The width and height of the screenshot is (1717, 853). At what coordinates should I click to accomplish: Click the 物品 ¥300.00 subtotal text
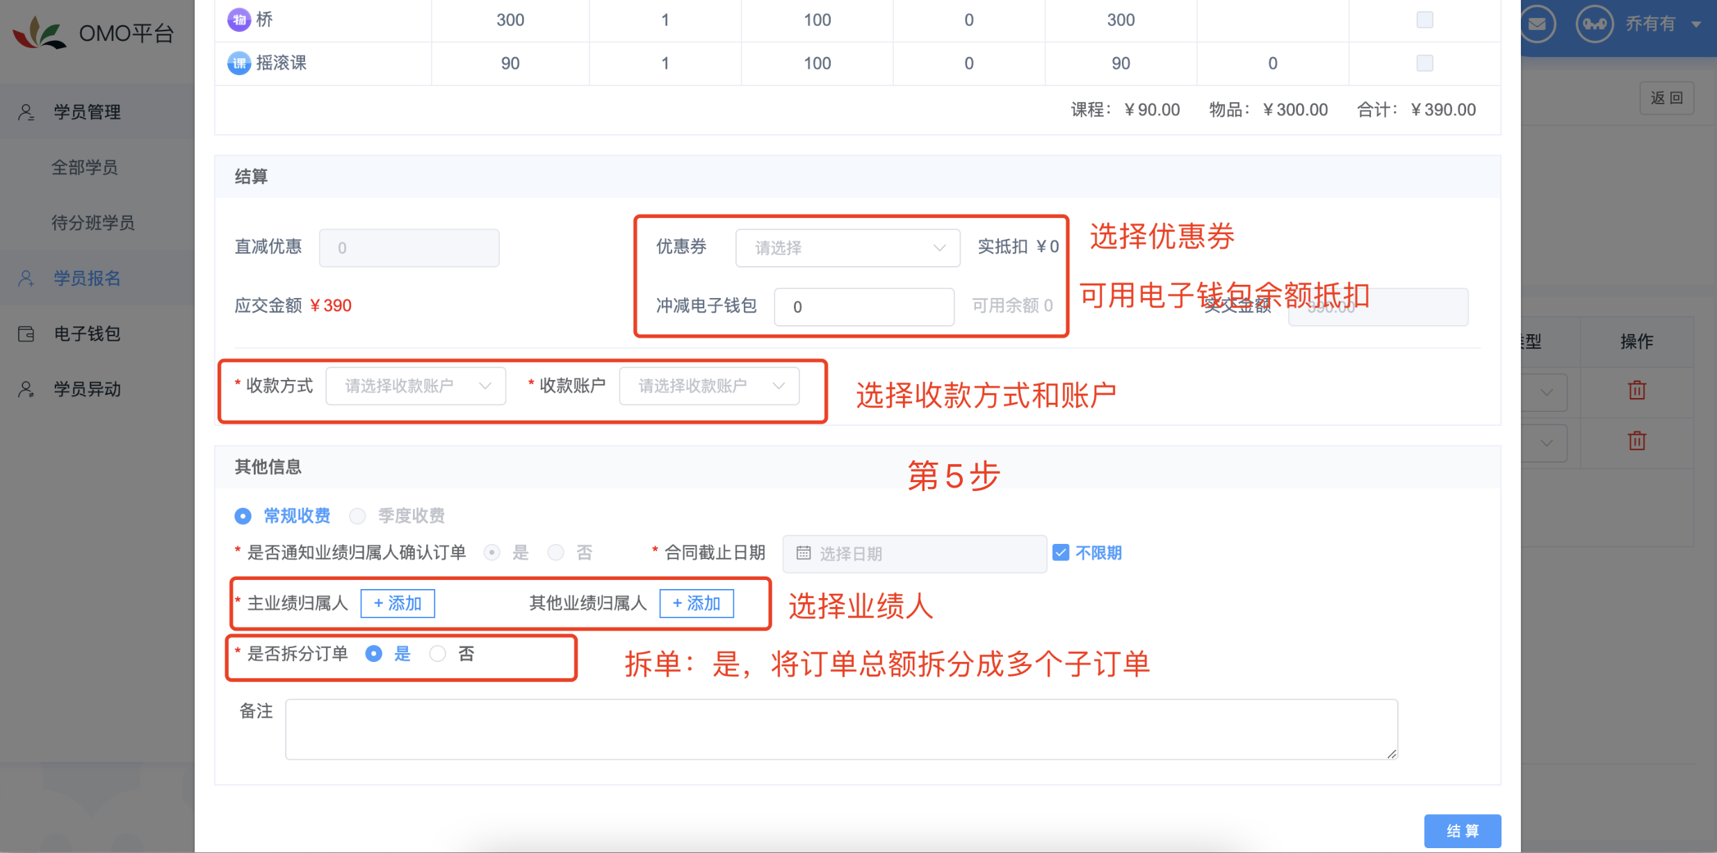[1268, 110]
